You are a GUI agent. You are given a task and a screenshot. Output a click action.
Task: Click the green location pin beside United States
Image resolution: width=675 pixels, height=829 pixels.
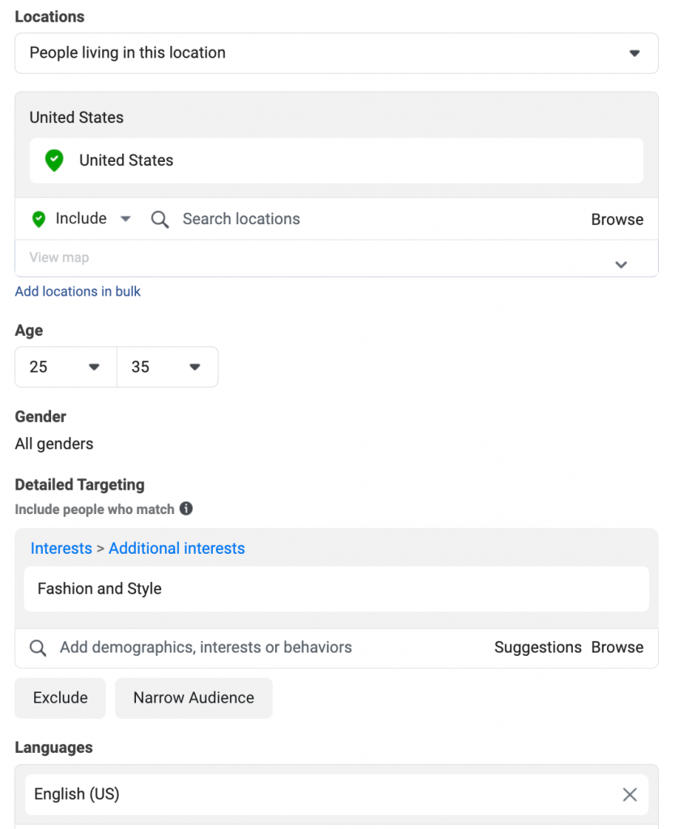pyautogui.click(x=54, y=160)
